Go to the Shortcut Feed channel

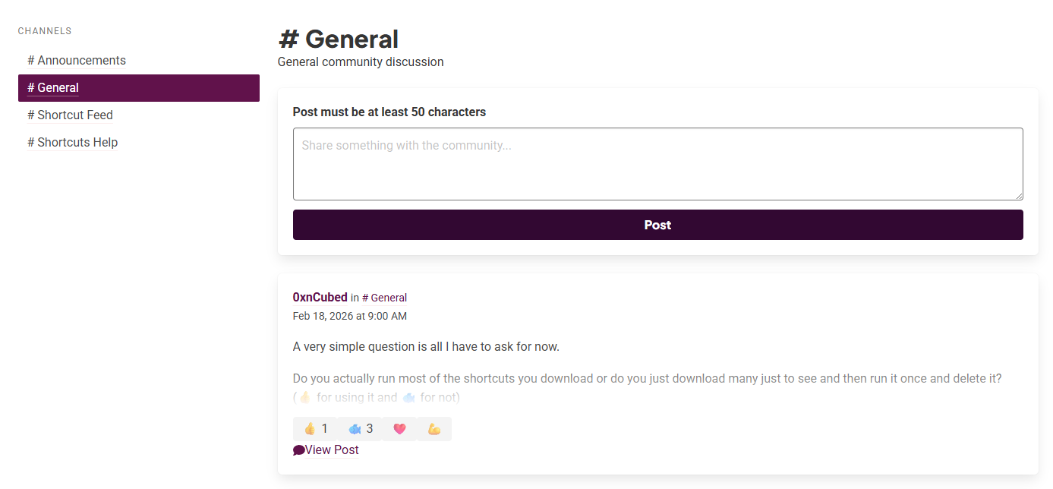pyautogui.click(x=70, y=115)
